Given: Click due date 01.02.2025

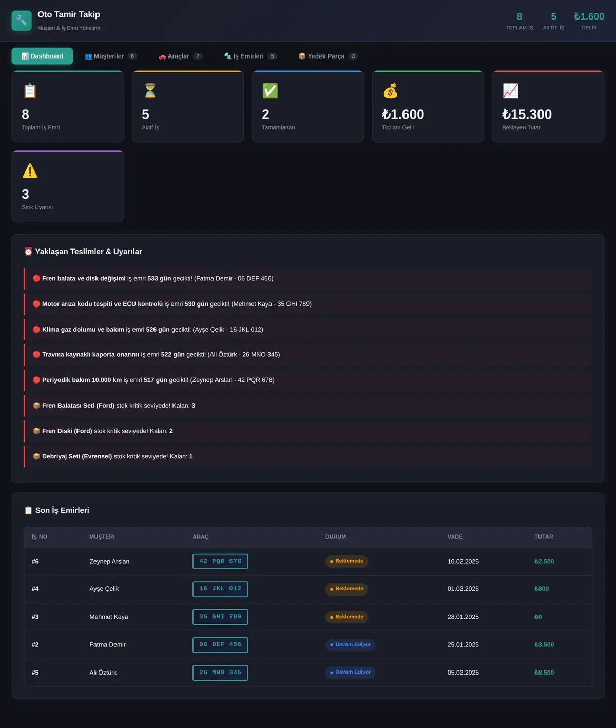Looking at the screenshot, I should tap(463, 589).
